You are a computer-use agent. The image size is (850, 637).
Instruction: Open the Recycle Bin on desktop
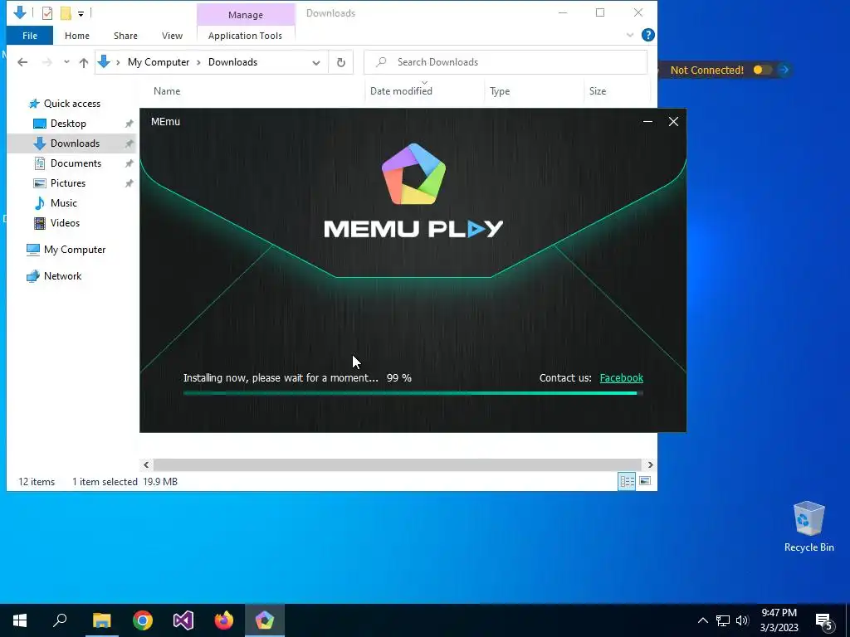coord(808,527)
